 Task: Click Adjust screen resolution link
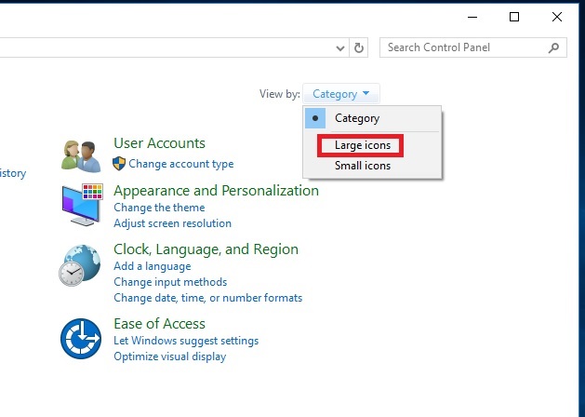172,223
